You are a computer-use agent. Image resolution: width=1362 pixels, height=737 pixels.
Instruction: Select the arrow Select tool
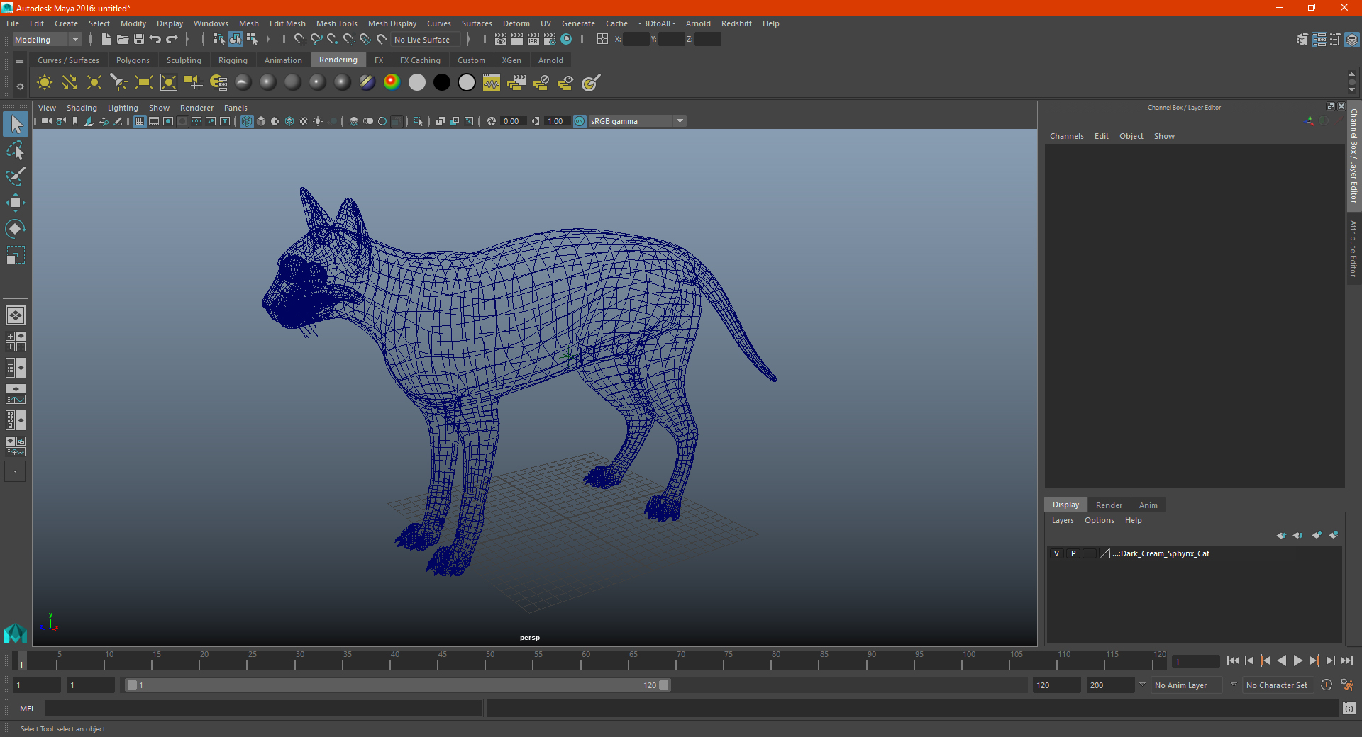coord(16,125)
